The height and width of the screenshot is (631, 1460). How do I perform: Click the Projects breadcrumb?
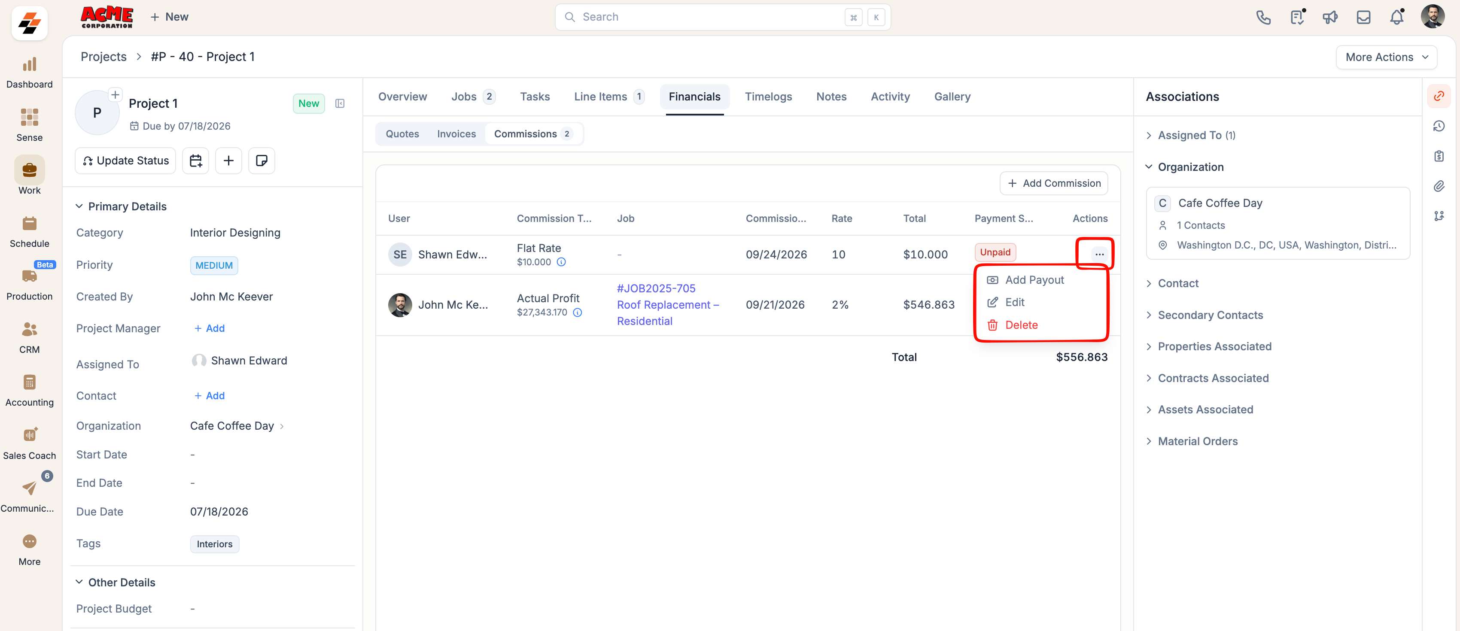coord(103,57)
